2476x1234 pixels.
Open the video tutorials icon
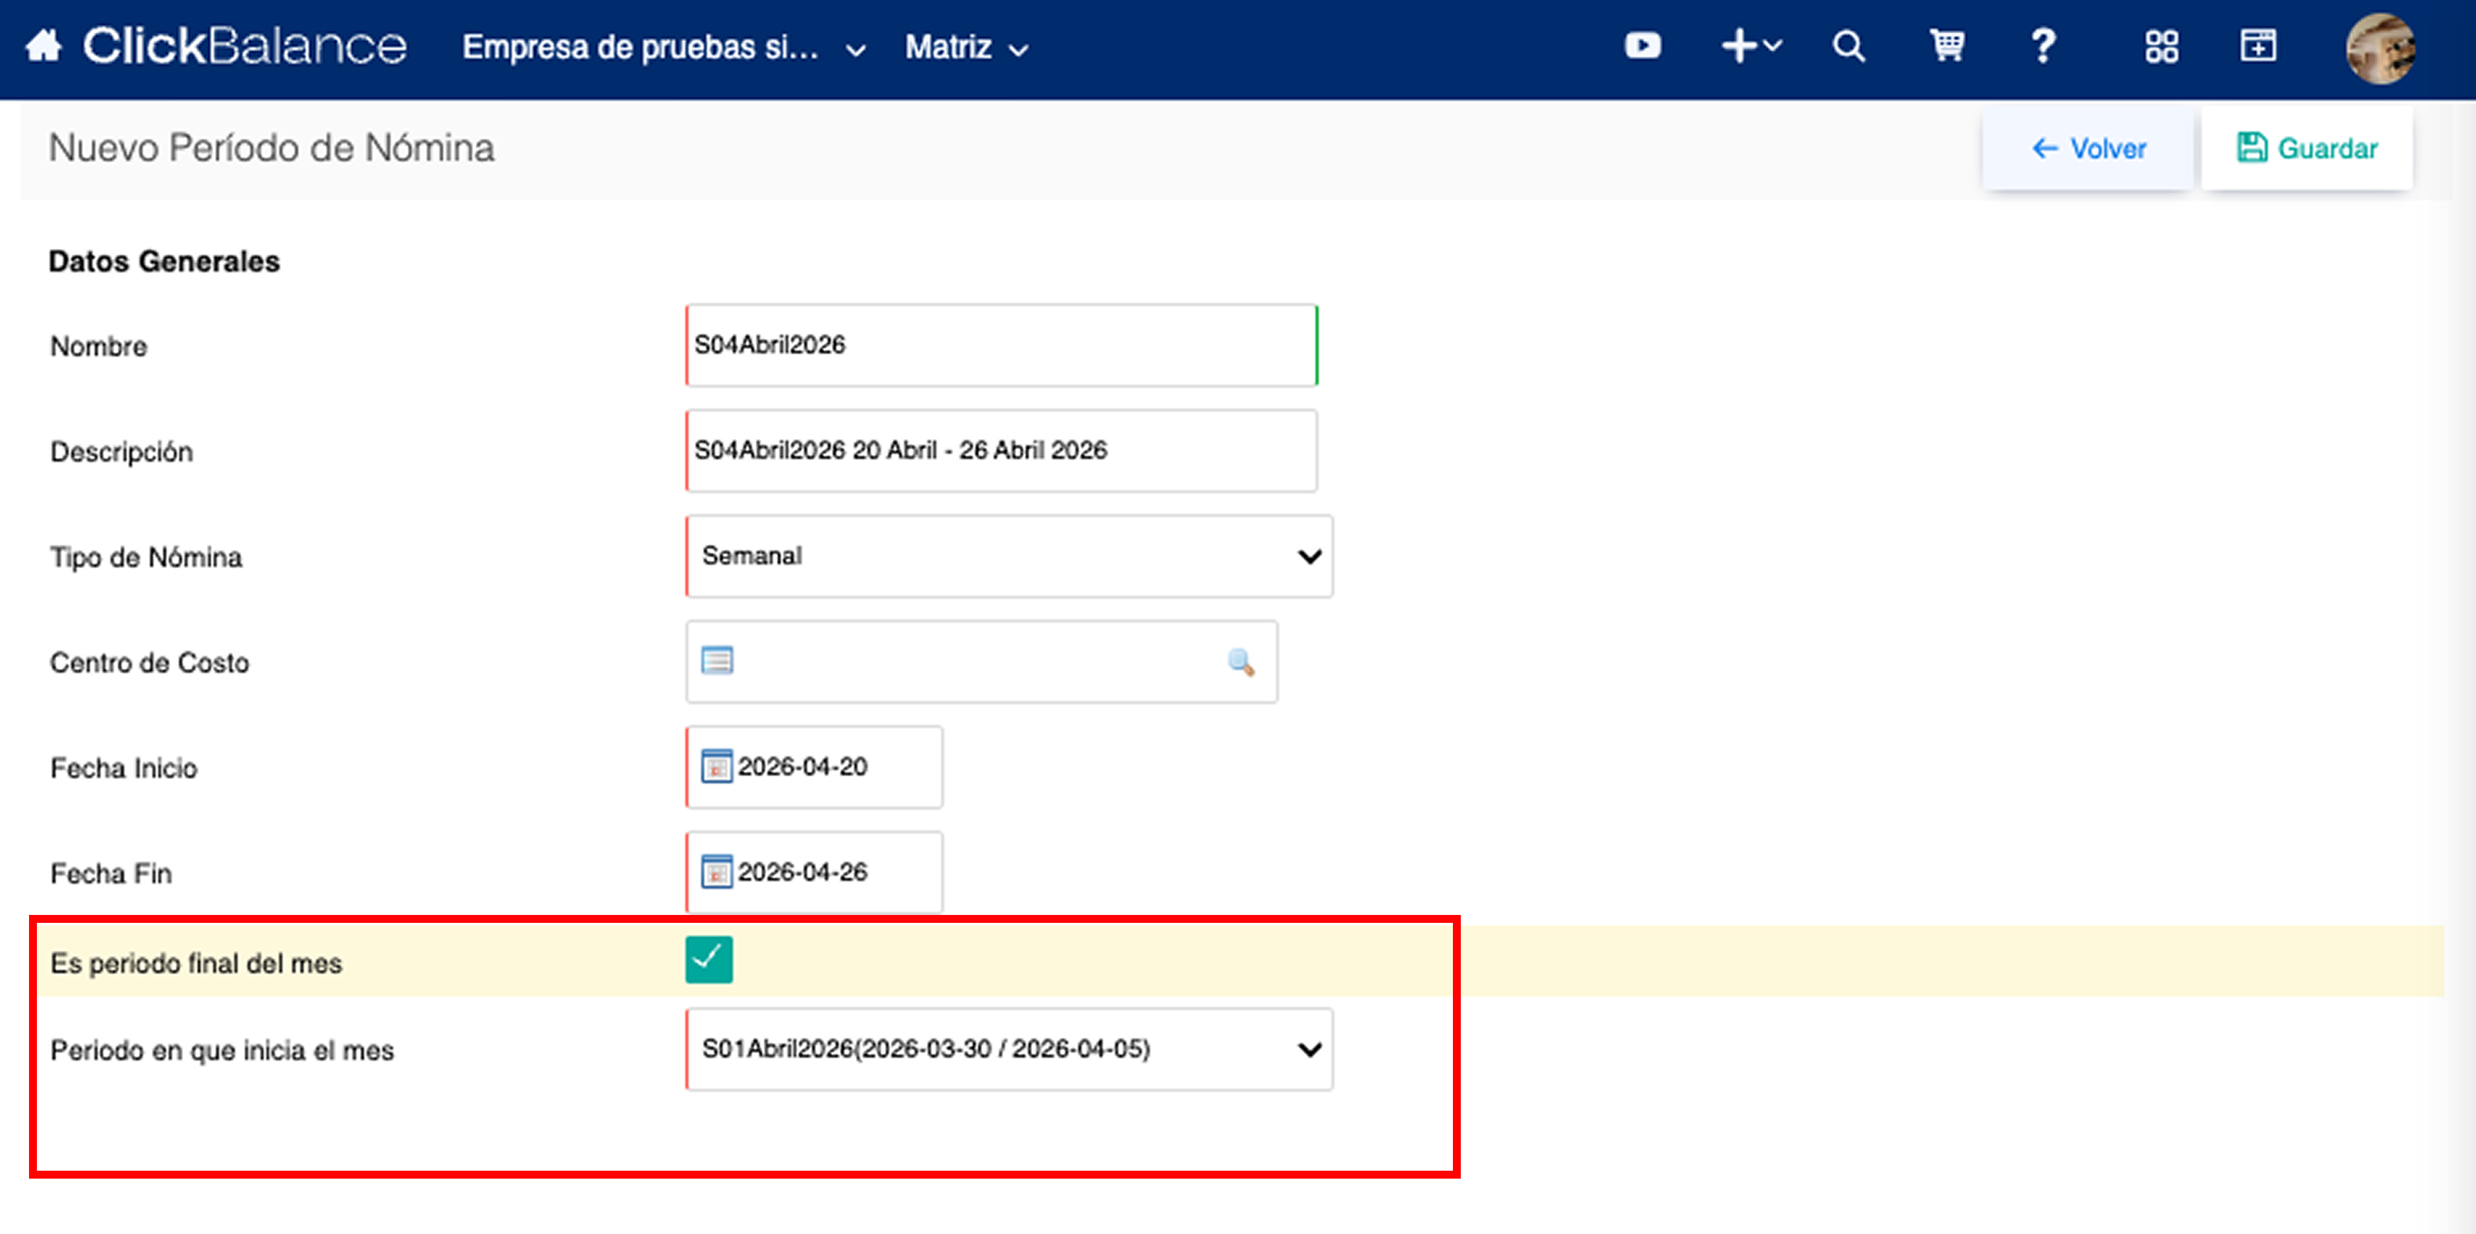[1643, 46]
